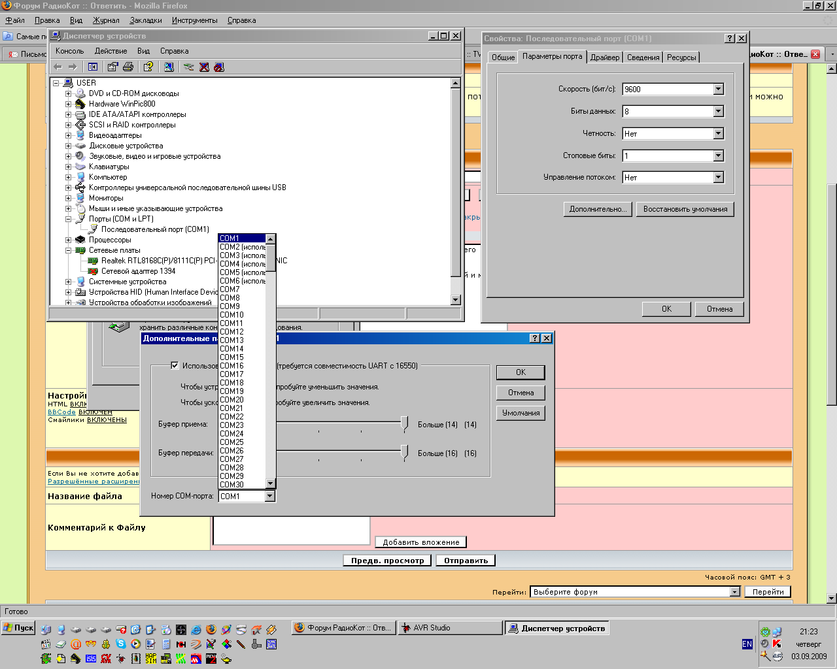Click the Help question mark toolbar icon
The height and width of the screenshot is (669, 837).
pos(148,67)
